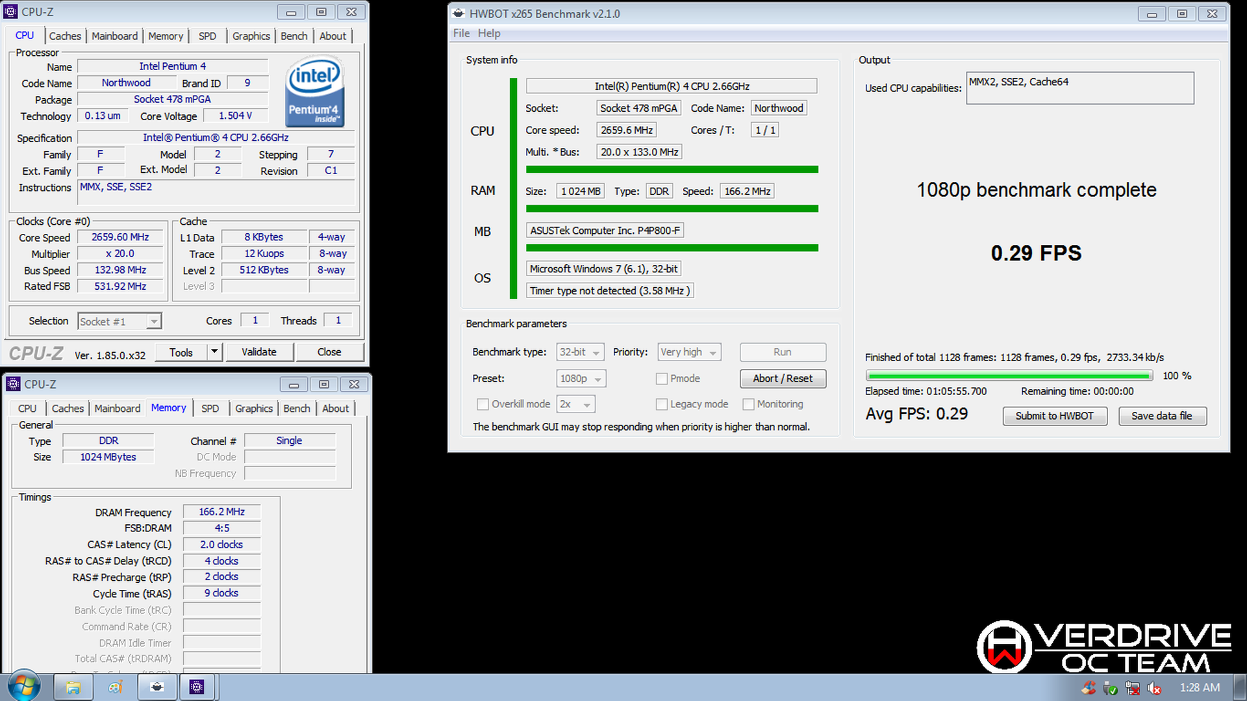The image size is (1247, 701).
Task: Click the network tray icon
Action: tap(1132, 687)
